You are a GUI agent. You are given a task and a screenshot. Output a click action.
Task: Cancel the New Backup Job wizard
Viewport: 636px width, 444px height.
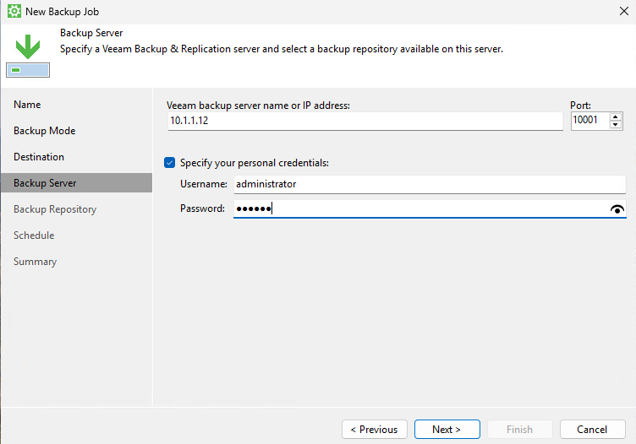[592, 429]
